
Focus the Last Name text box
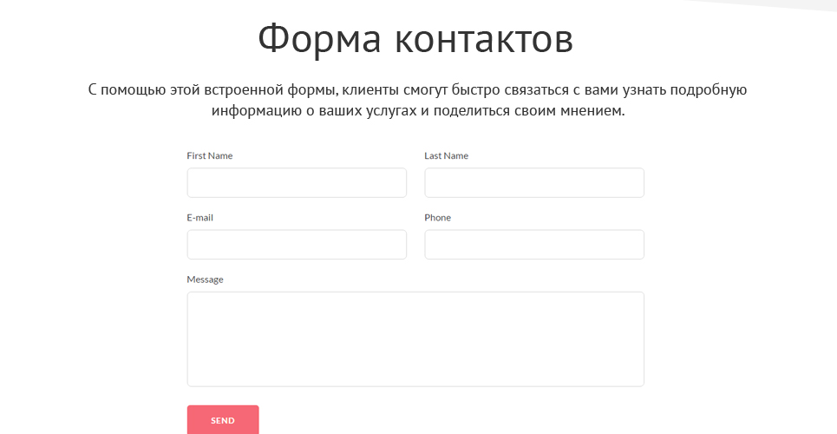(534, 183)
